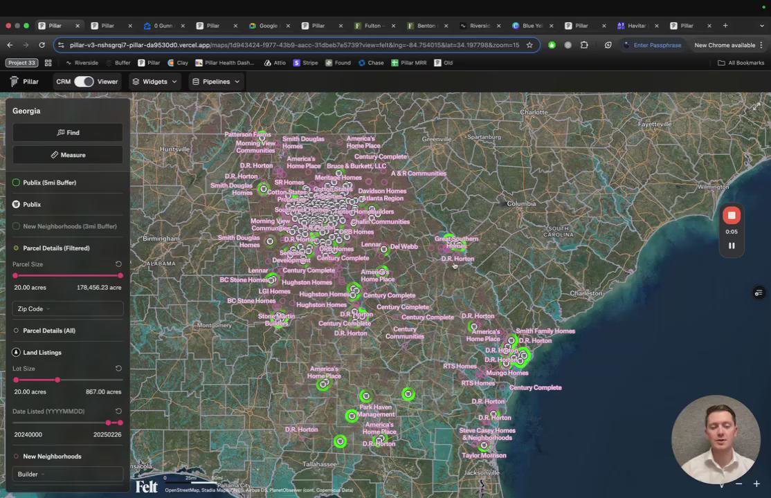Open the Zip Code dropdown
Viewport: 771px width, 498px height.
point(68,308)
